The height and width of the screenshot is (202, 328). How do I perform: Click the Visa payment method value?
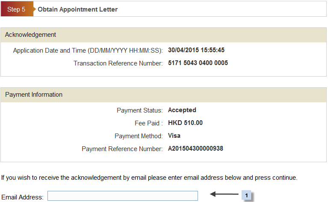(174, 136)
